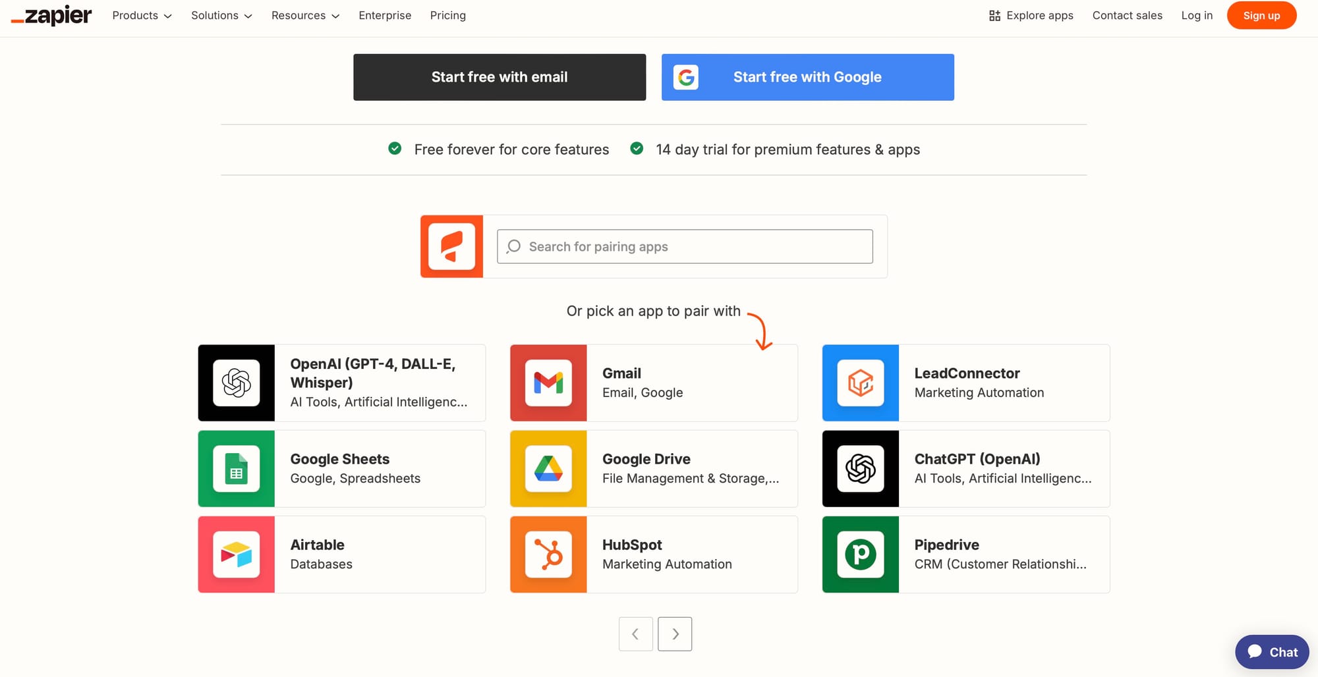Image resolution: width=1318 pixels, height=677 pixels.
Task: Open the Solutions dropdown menu
Action: pyautogui.click(x=221, y=15)
